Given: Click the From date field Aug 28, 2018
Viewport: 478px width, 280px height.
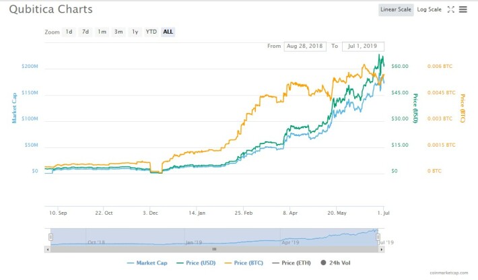Looking at the screenshot, I should tap(305, 46).
